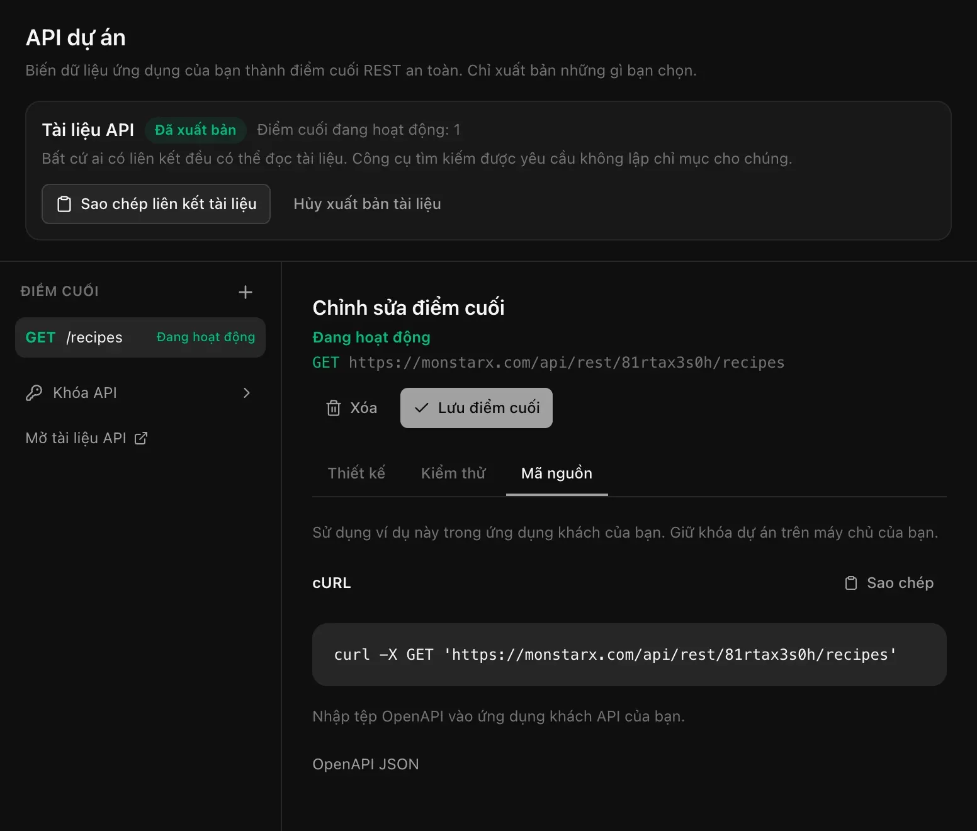Click the Đã xuất bản status badge
The width and height of the screenshot is (977, 831).
point(195,130)
